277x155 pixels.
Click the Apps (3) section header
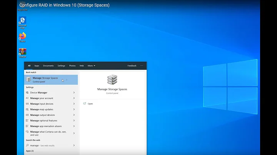coord(30,151)
